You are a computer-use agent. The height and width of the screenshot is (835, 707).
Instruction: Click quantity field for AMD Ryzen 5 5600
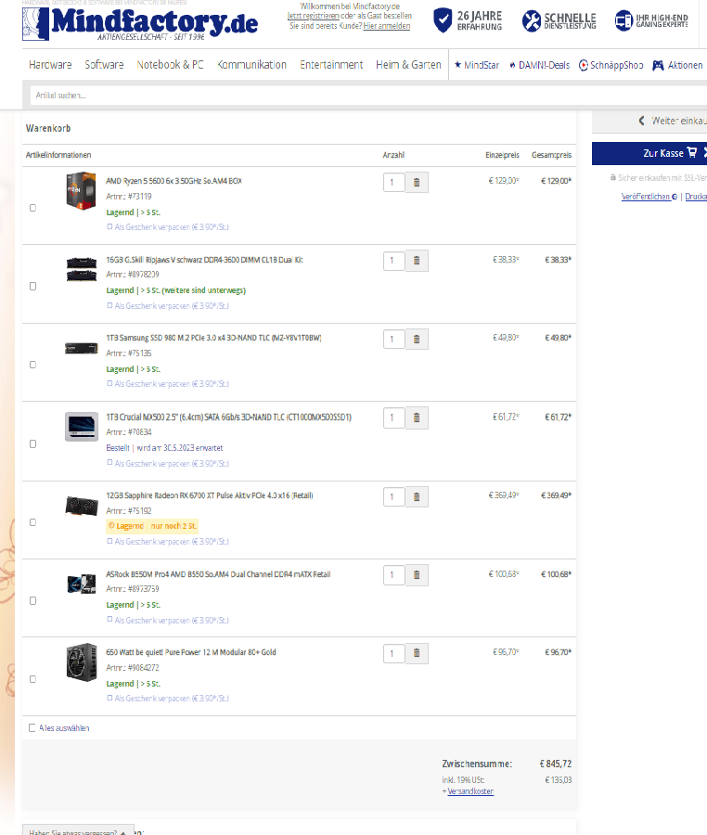click(394, 182)
